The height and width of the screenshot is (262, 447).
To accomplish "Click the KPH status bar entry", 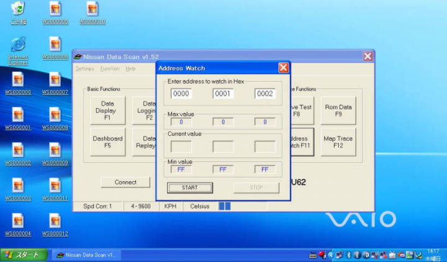I will point(171,206).
